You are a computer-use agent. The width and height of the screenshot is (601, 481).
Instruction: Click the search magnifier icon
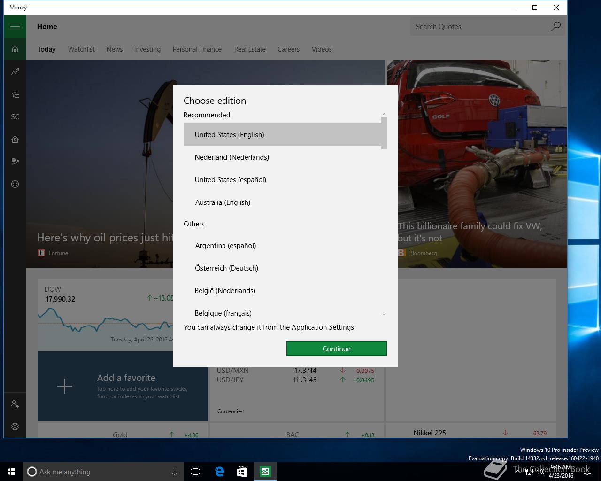pos(555,26)
